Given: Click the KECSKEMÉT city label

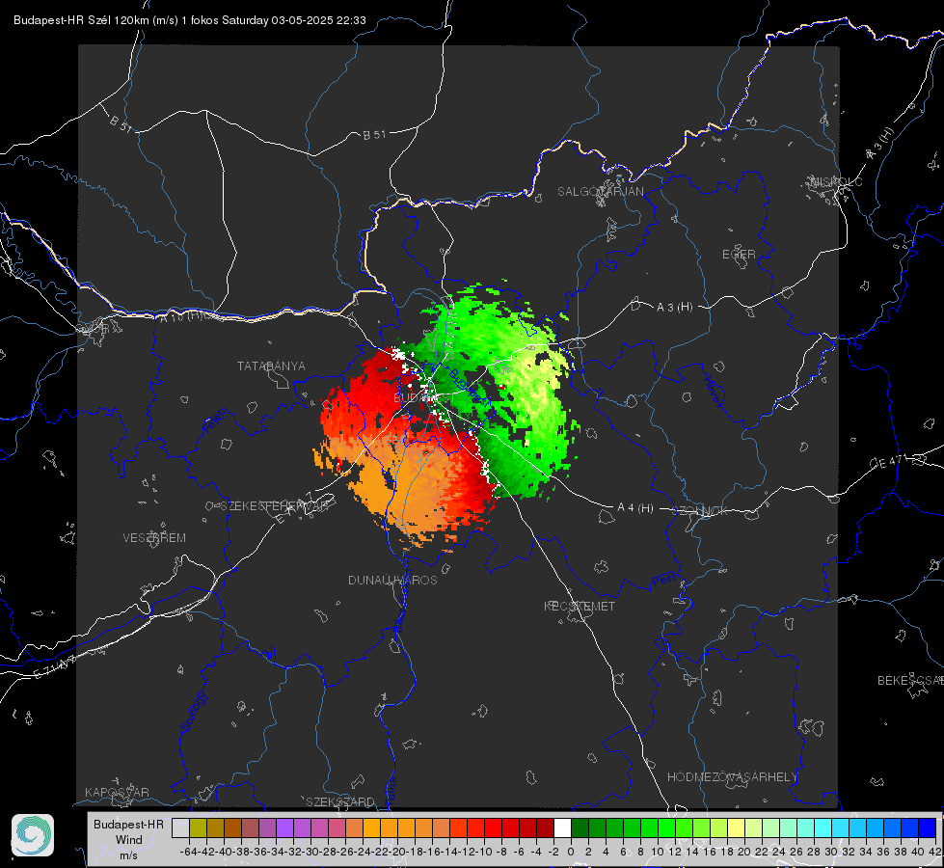Looking at the screenshot, I should click(x=580, y=606).
